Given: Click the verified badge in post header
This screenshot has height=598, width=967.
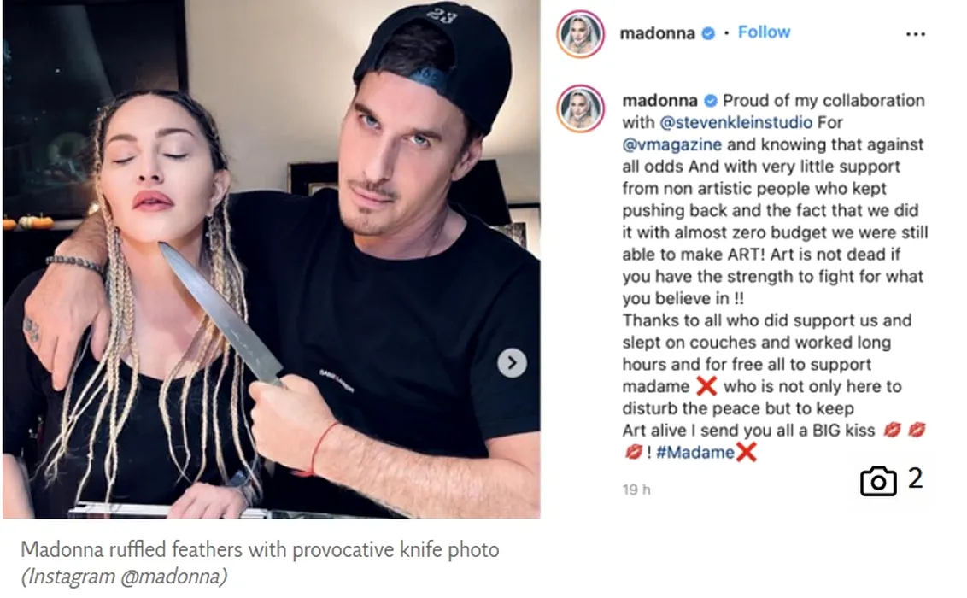Looking at the screenshot, I should point(709,33).
